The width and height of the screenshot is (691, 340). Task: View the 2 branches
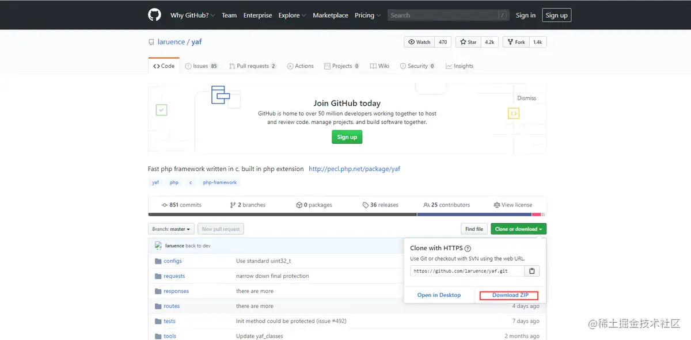pos(248,205)
